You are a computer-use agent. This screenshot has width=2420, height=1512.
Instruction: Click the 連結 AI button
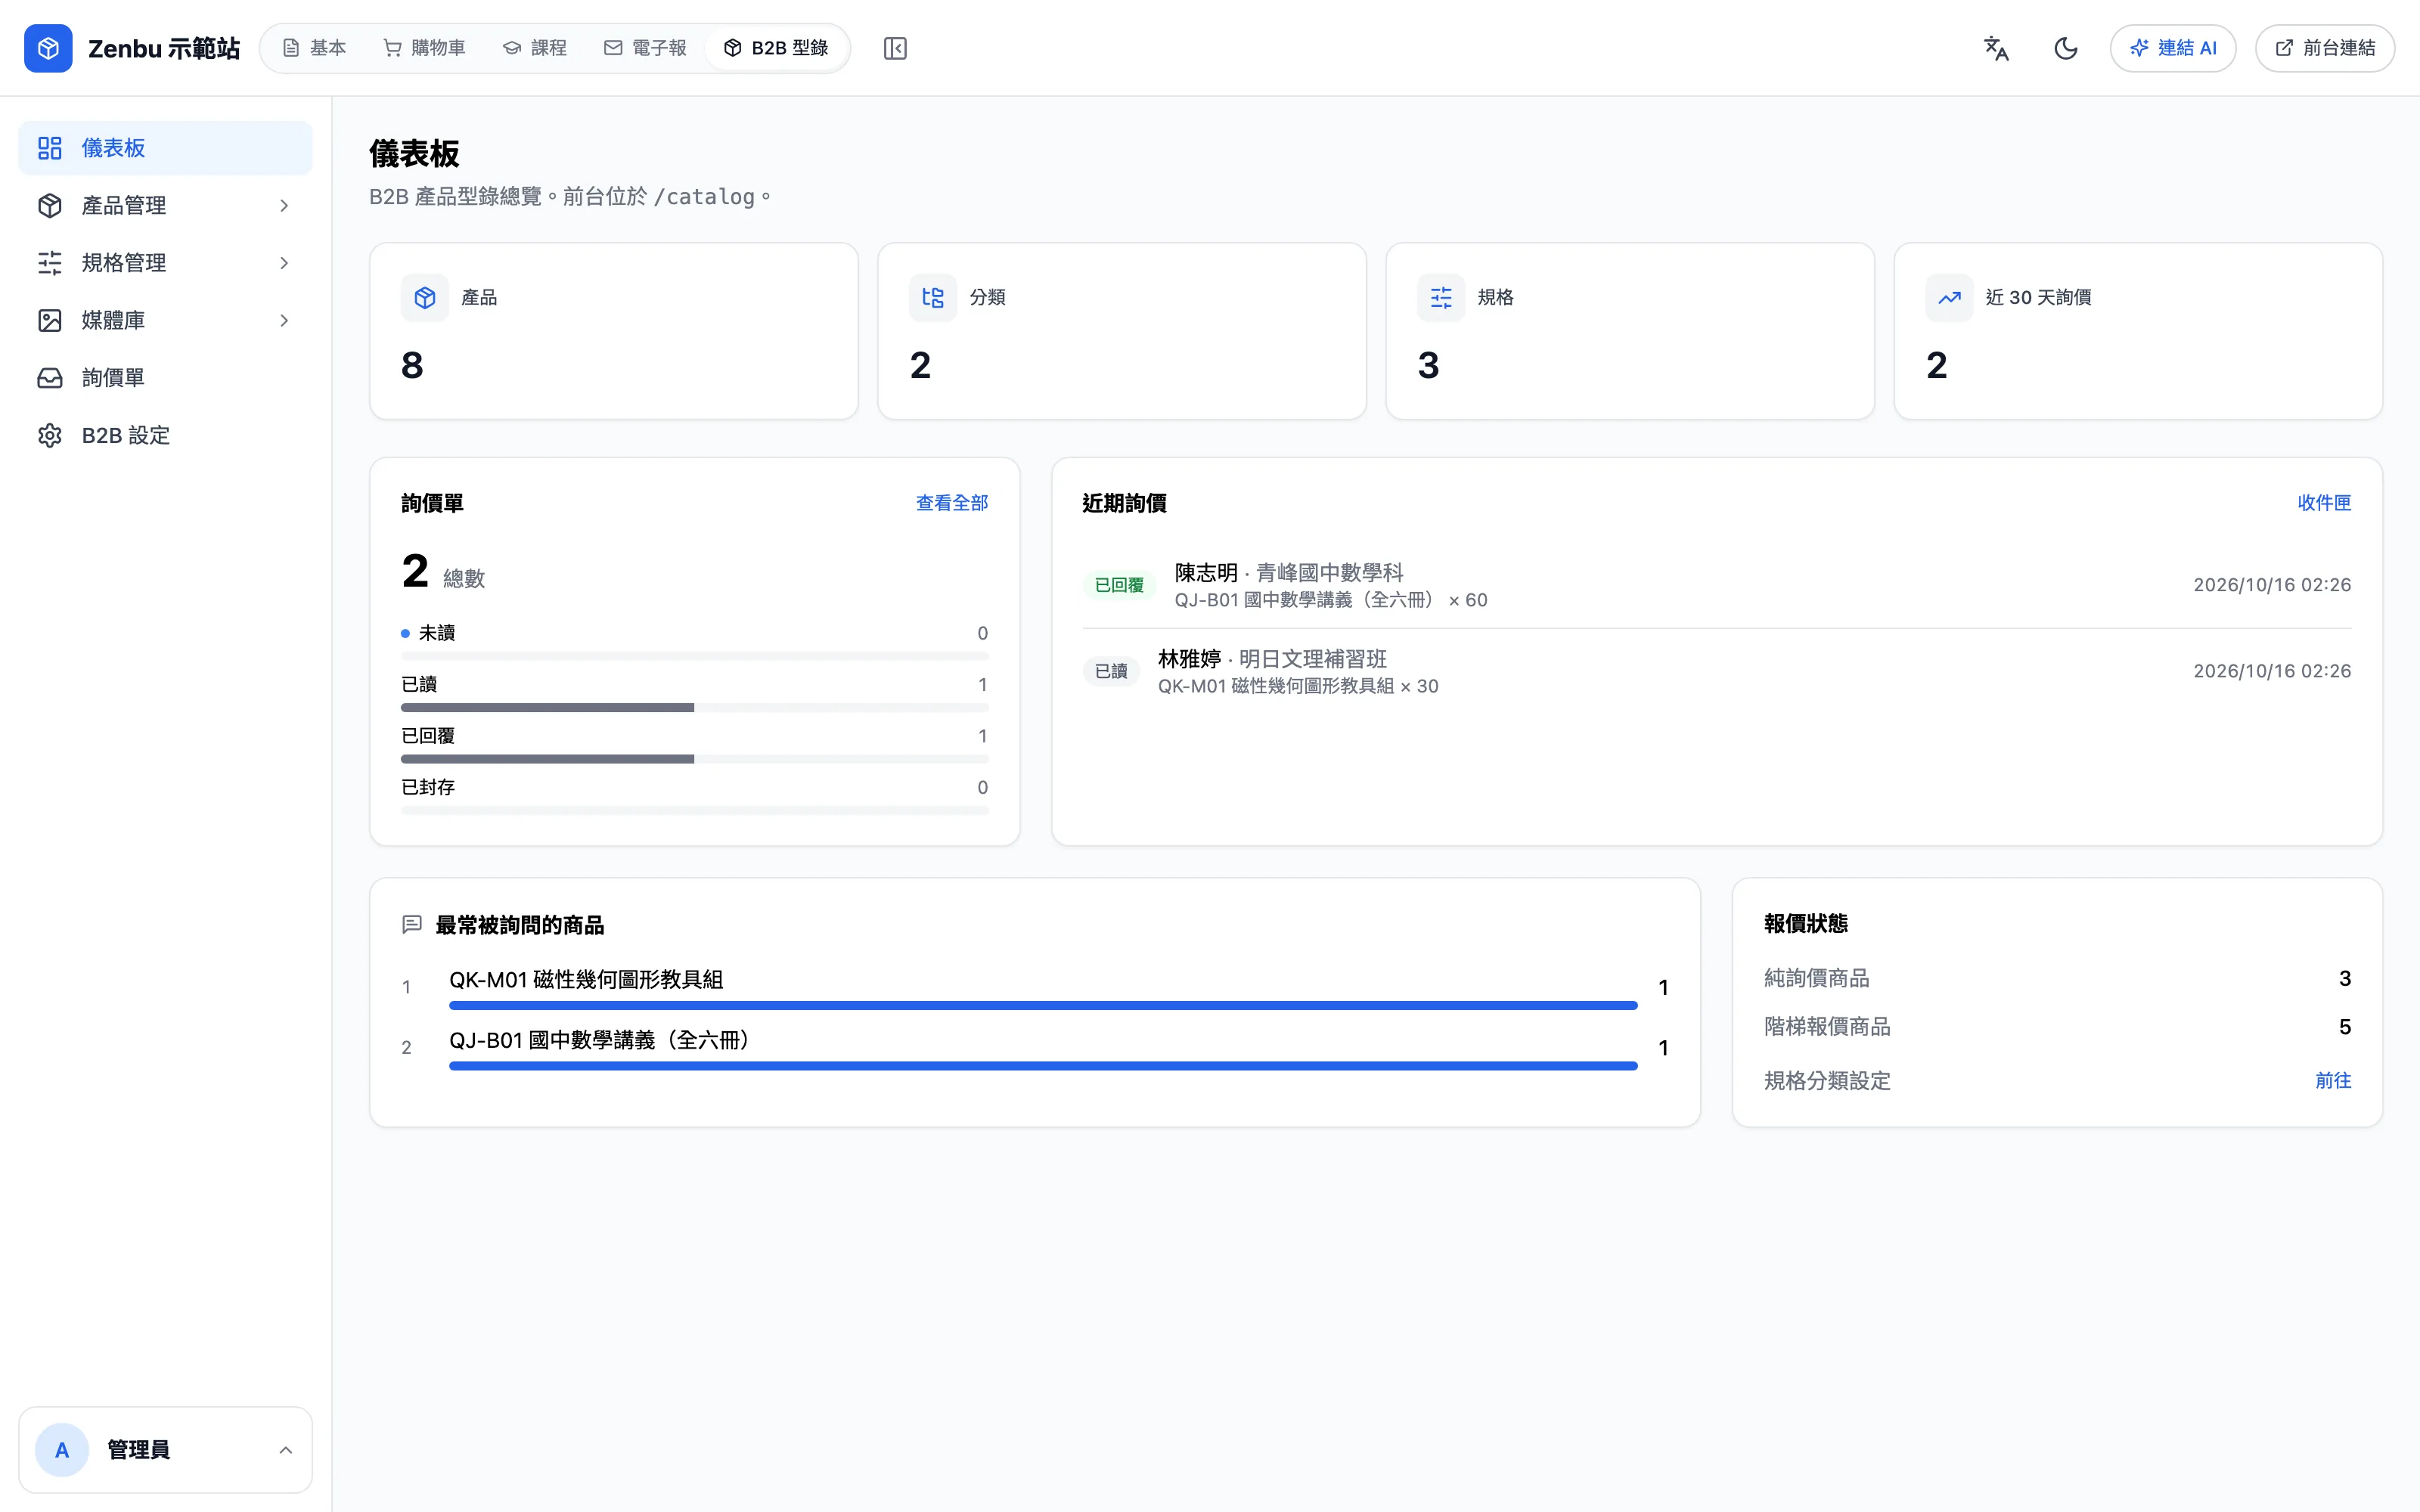pos(2173,48)
